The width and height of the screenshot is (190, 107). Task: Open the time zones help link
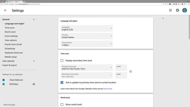[x=107, y=89]
